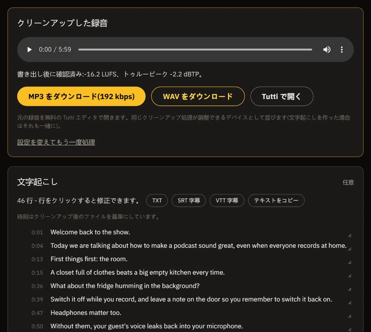Click the 任意 label
Image resolution: width=371 pixels, height=332 pixels.
(348, 182)
